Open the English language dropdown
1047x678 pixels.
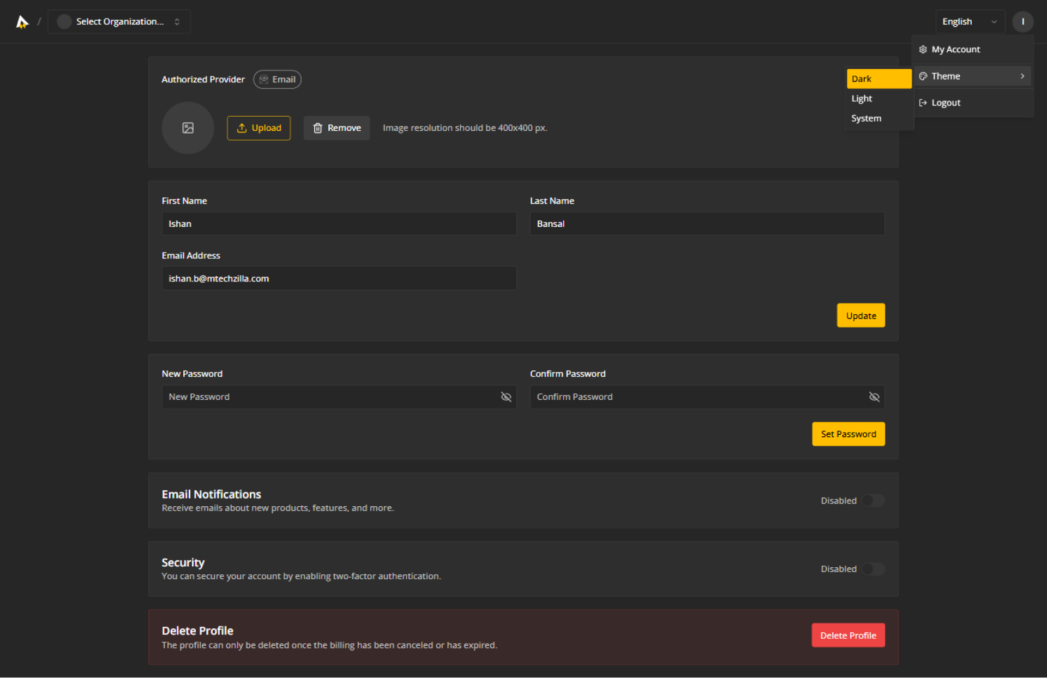coord(970,21)
